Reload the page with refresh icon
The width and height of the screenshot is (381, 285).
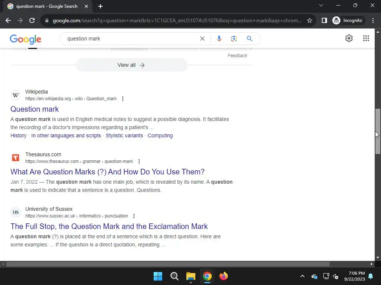(32, 21)
